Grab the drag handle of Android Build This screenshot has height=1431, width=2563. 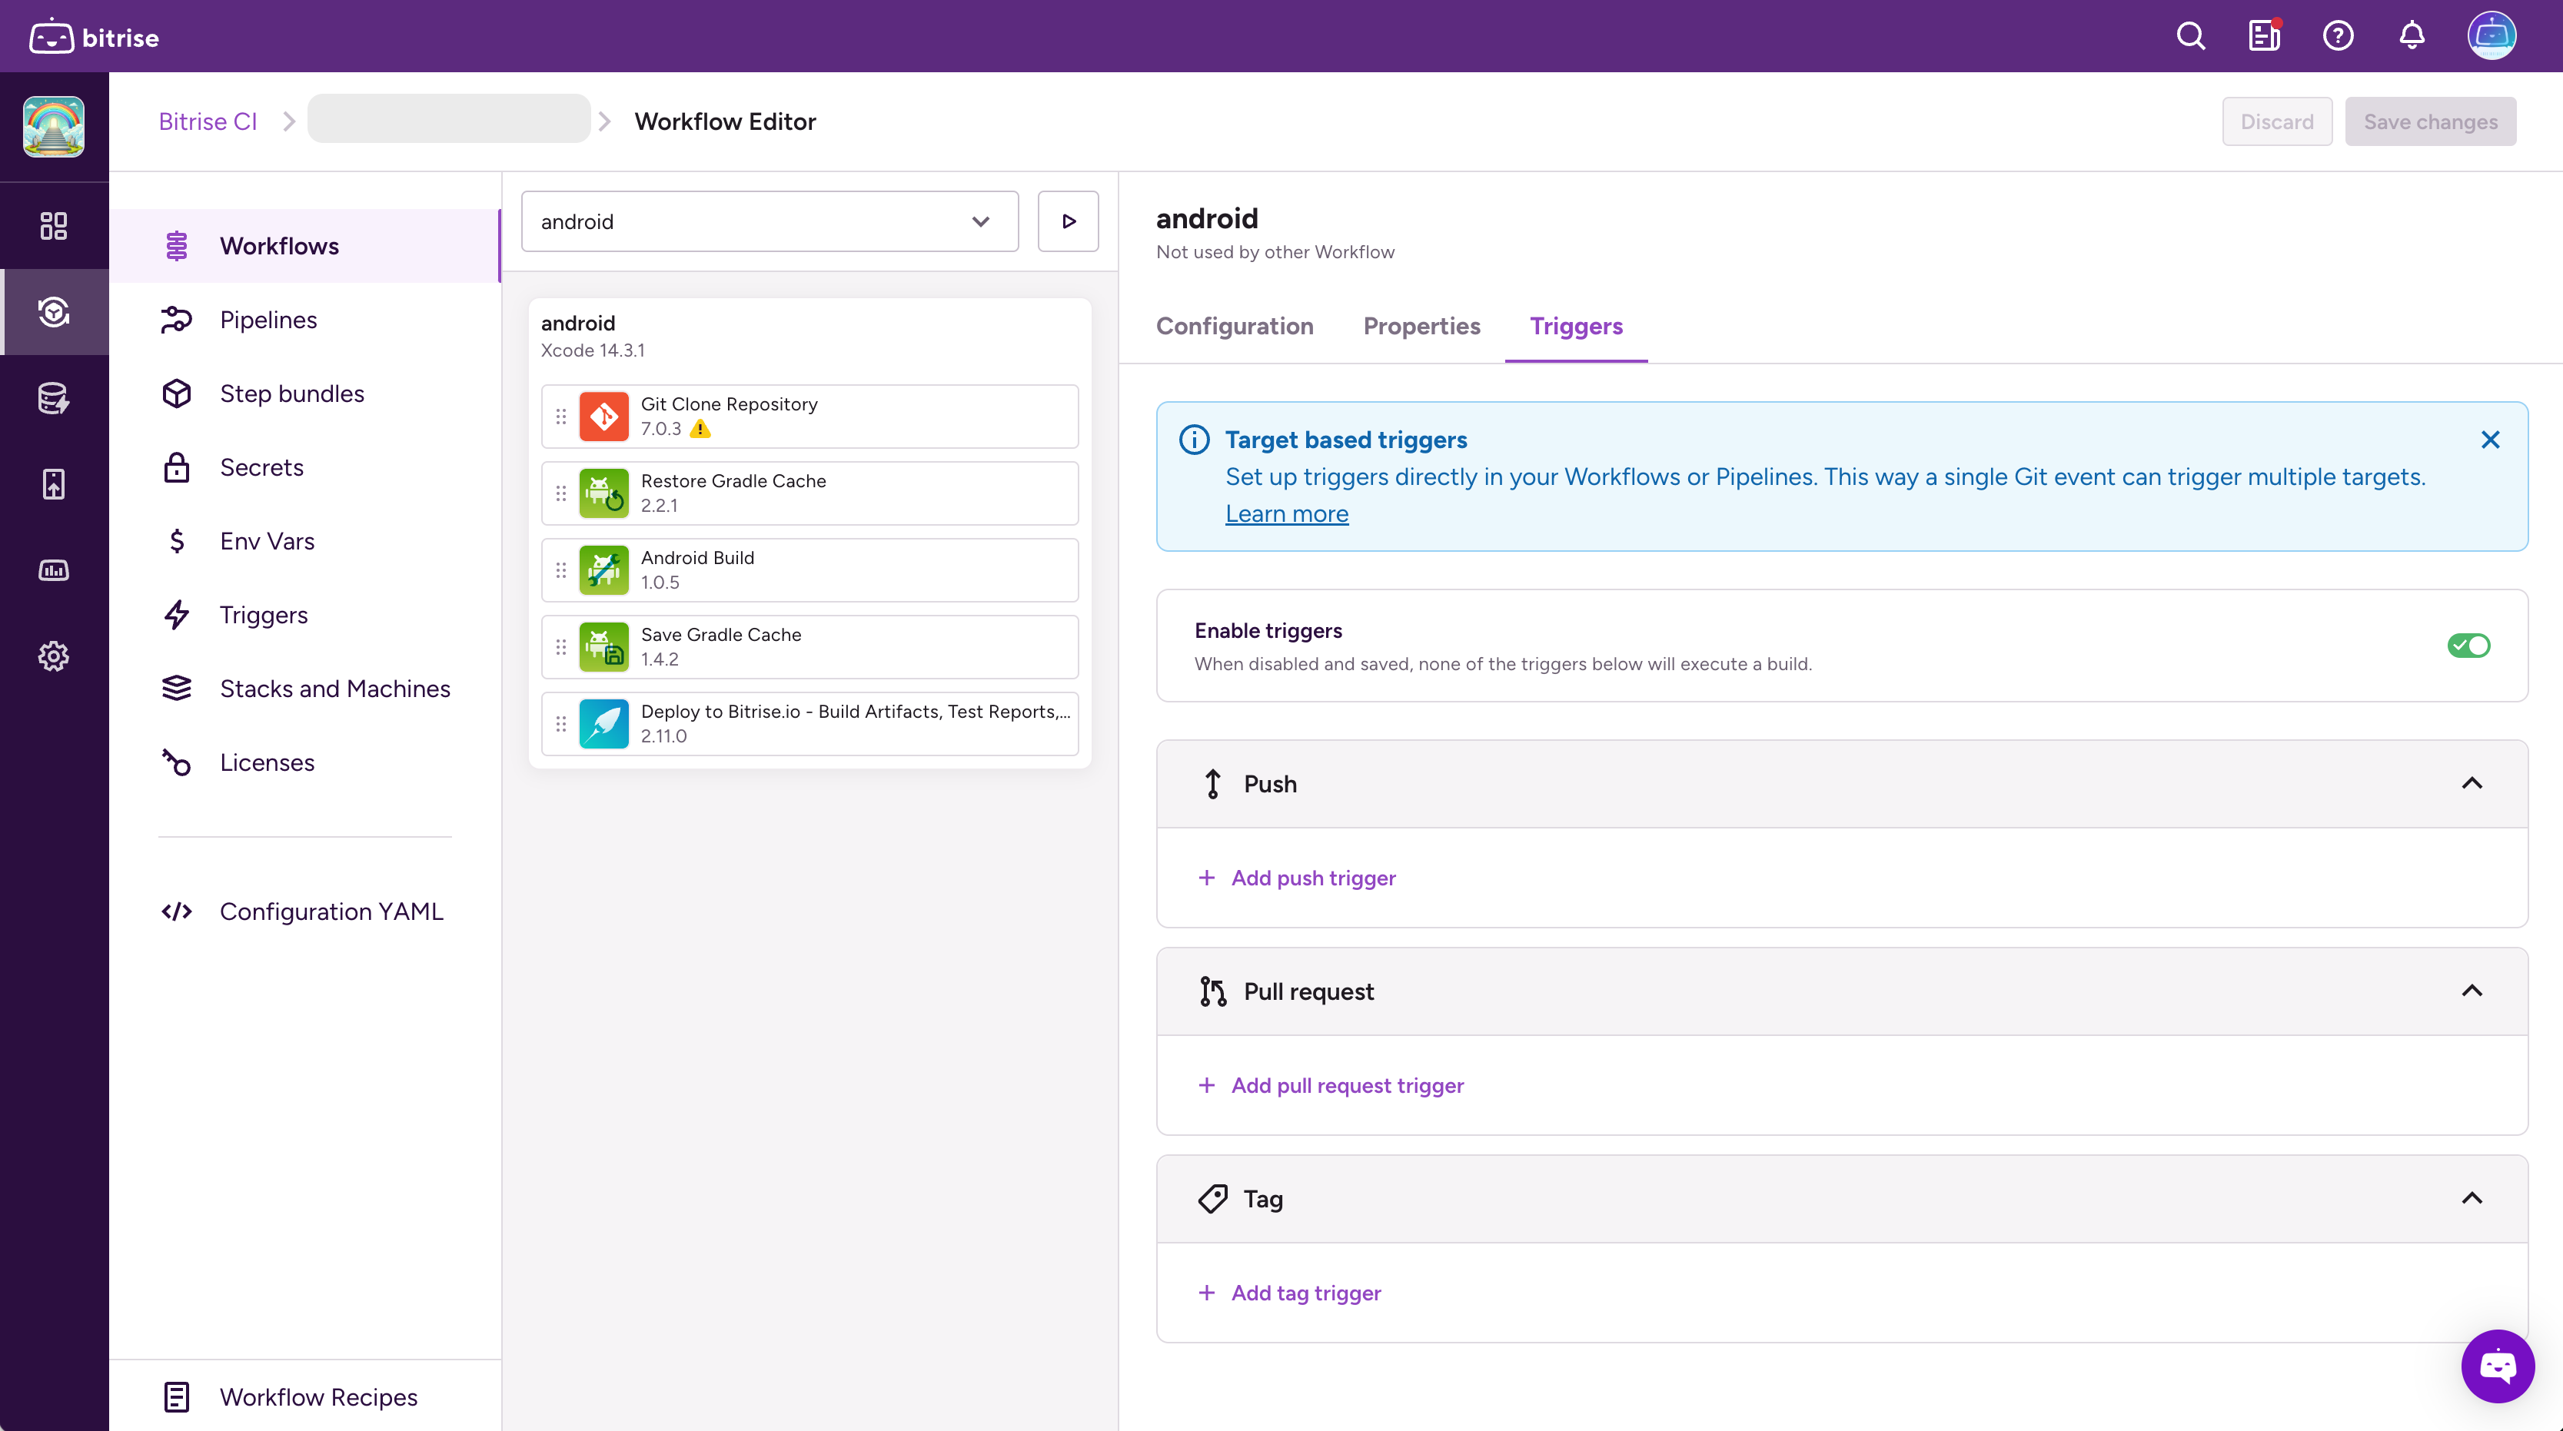point(561,569)
